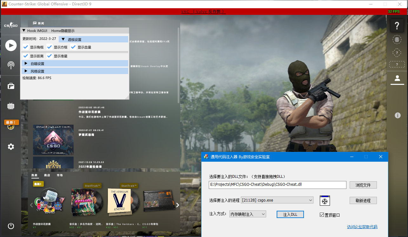Click the rank badge icon in the right sidebar
The image size is (408, 237).
397,40
